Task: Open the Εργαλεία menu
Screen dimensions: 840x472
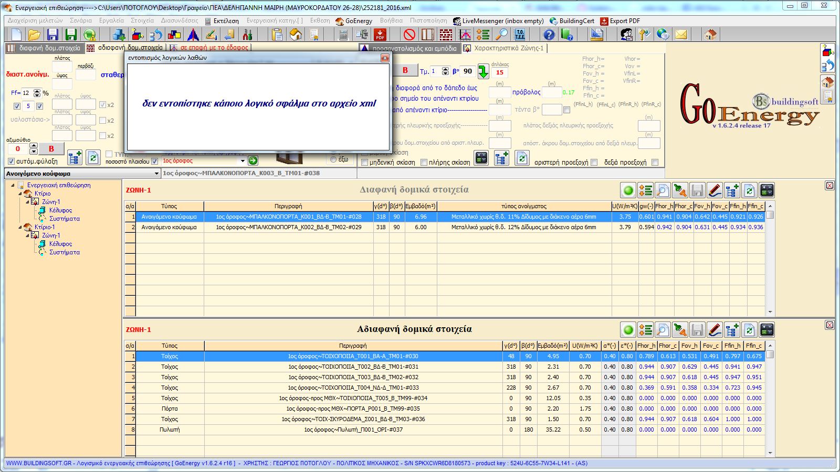Action: tap(111, 21)
